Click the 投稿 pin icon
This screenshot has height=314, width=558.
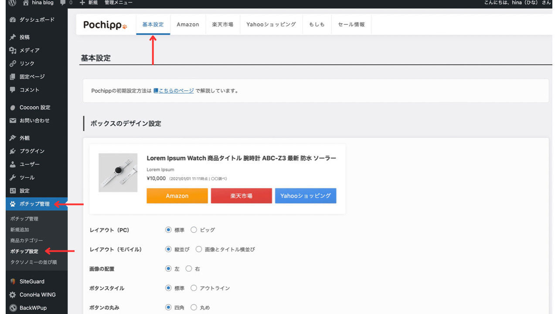click(x=13, y=37)
